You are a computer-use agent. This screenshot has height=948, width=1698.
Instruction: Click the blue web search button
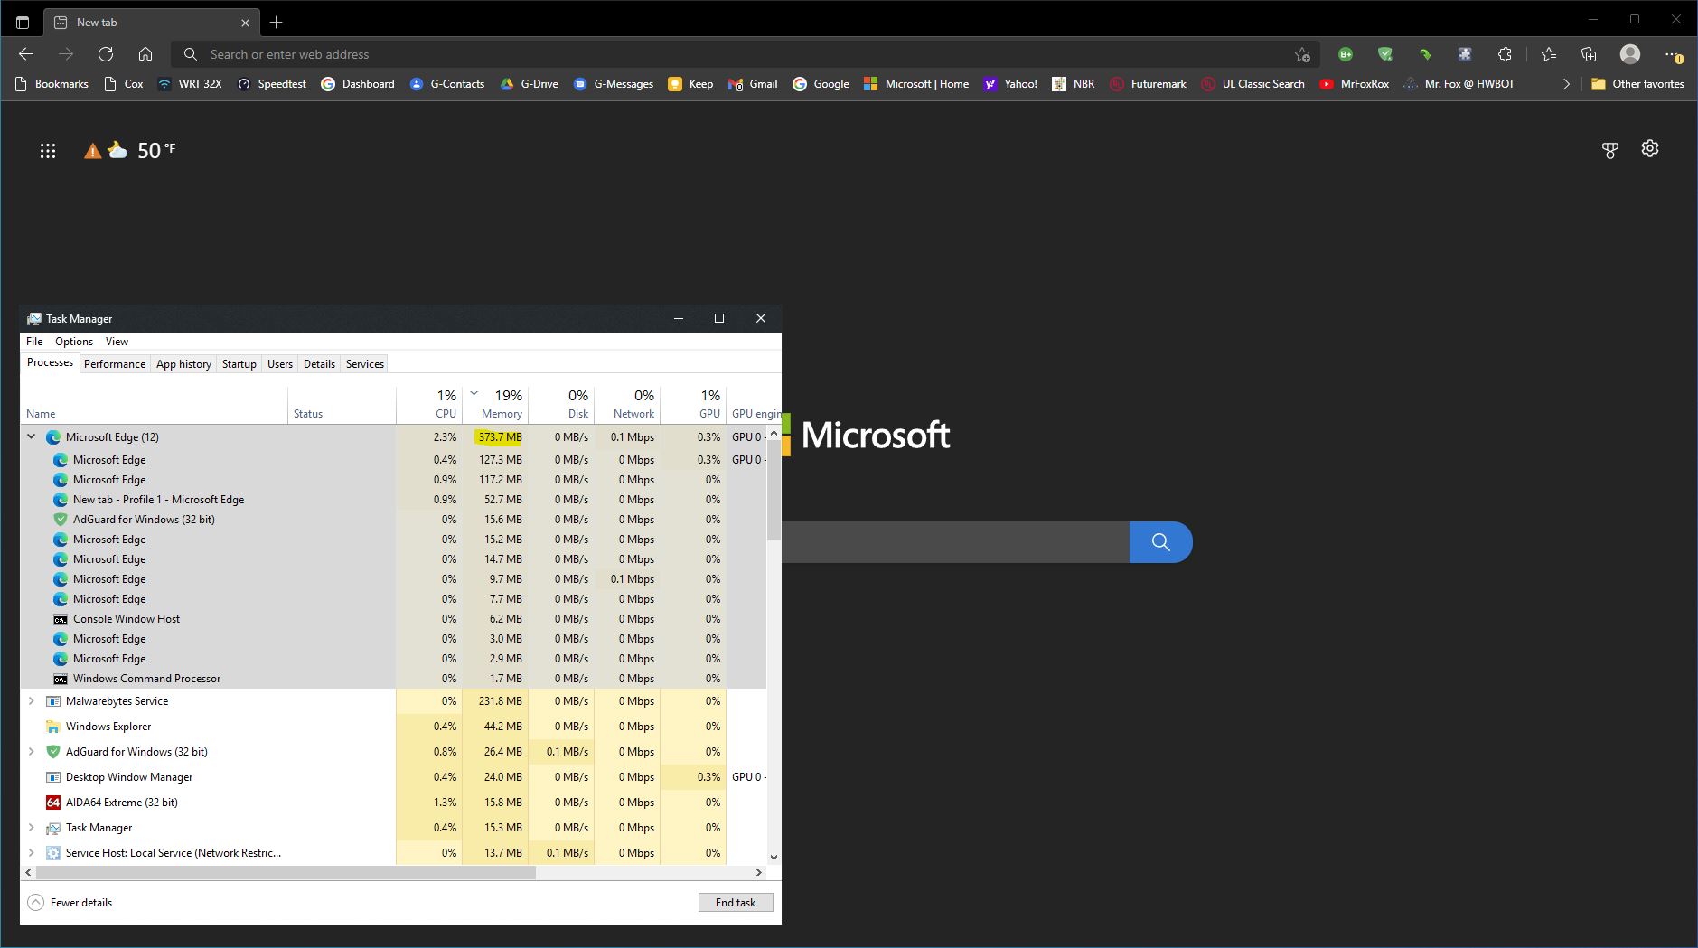(x=1161, y=542)
